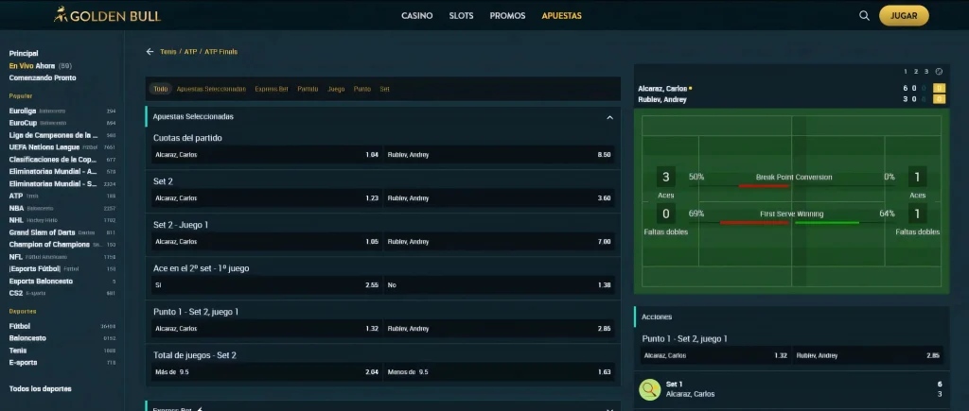Click the ATP breadcrumb link
Image resolution: width=969 pixels, height=411 pixels.
pyautogui.click(x=190, y=52)
